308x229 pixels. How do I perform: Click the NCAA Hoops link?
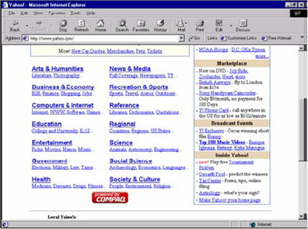tap(213, 50)
